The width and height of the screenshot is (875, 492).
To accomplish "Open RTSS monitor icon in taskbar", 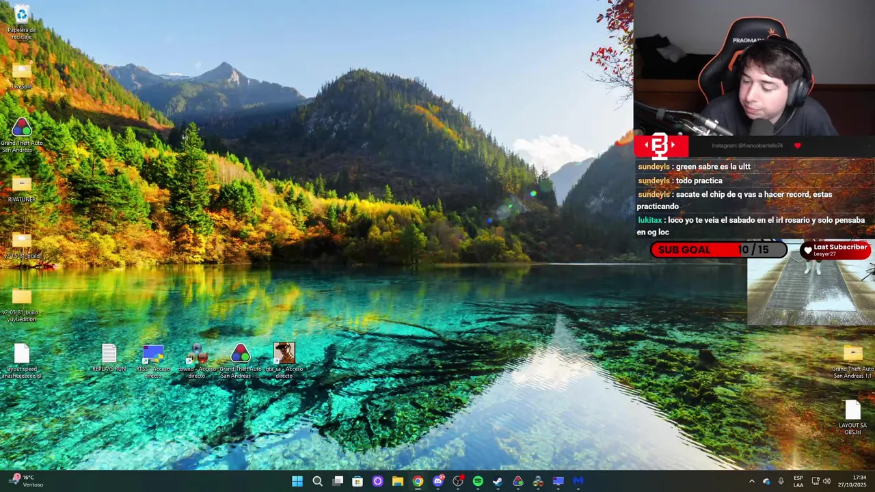I will [558, 481].
